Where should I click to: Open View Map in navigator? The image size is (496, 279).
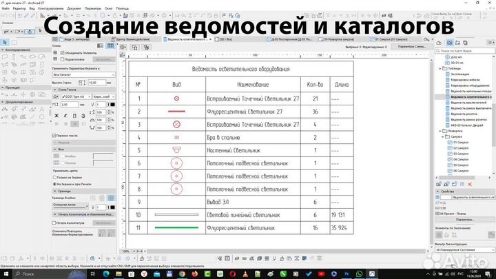449,43
